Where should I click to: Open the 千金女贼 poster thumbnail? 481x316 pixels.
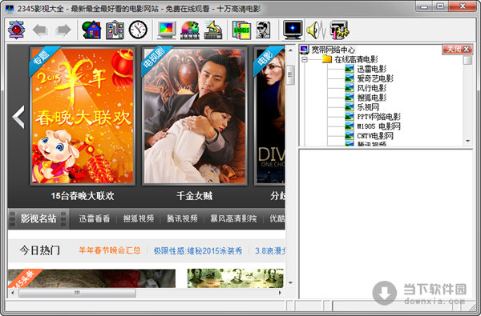point(195,116)
